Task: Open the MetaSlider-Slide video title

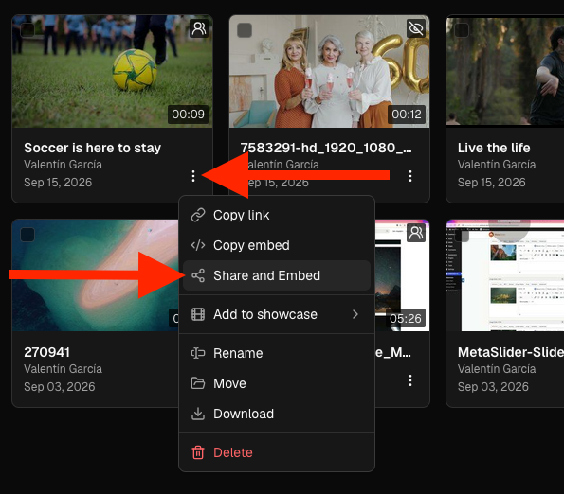Action: pyautogui.click(x=511, y=352)
